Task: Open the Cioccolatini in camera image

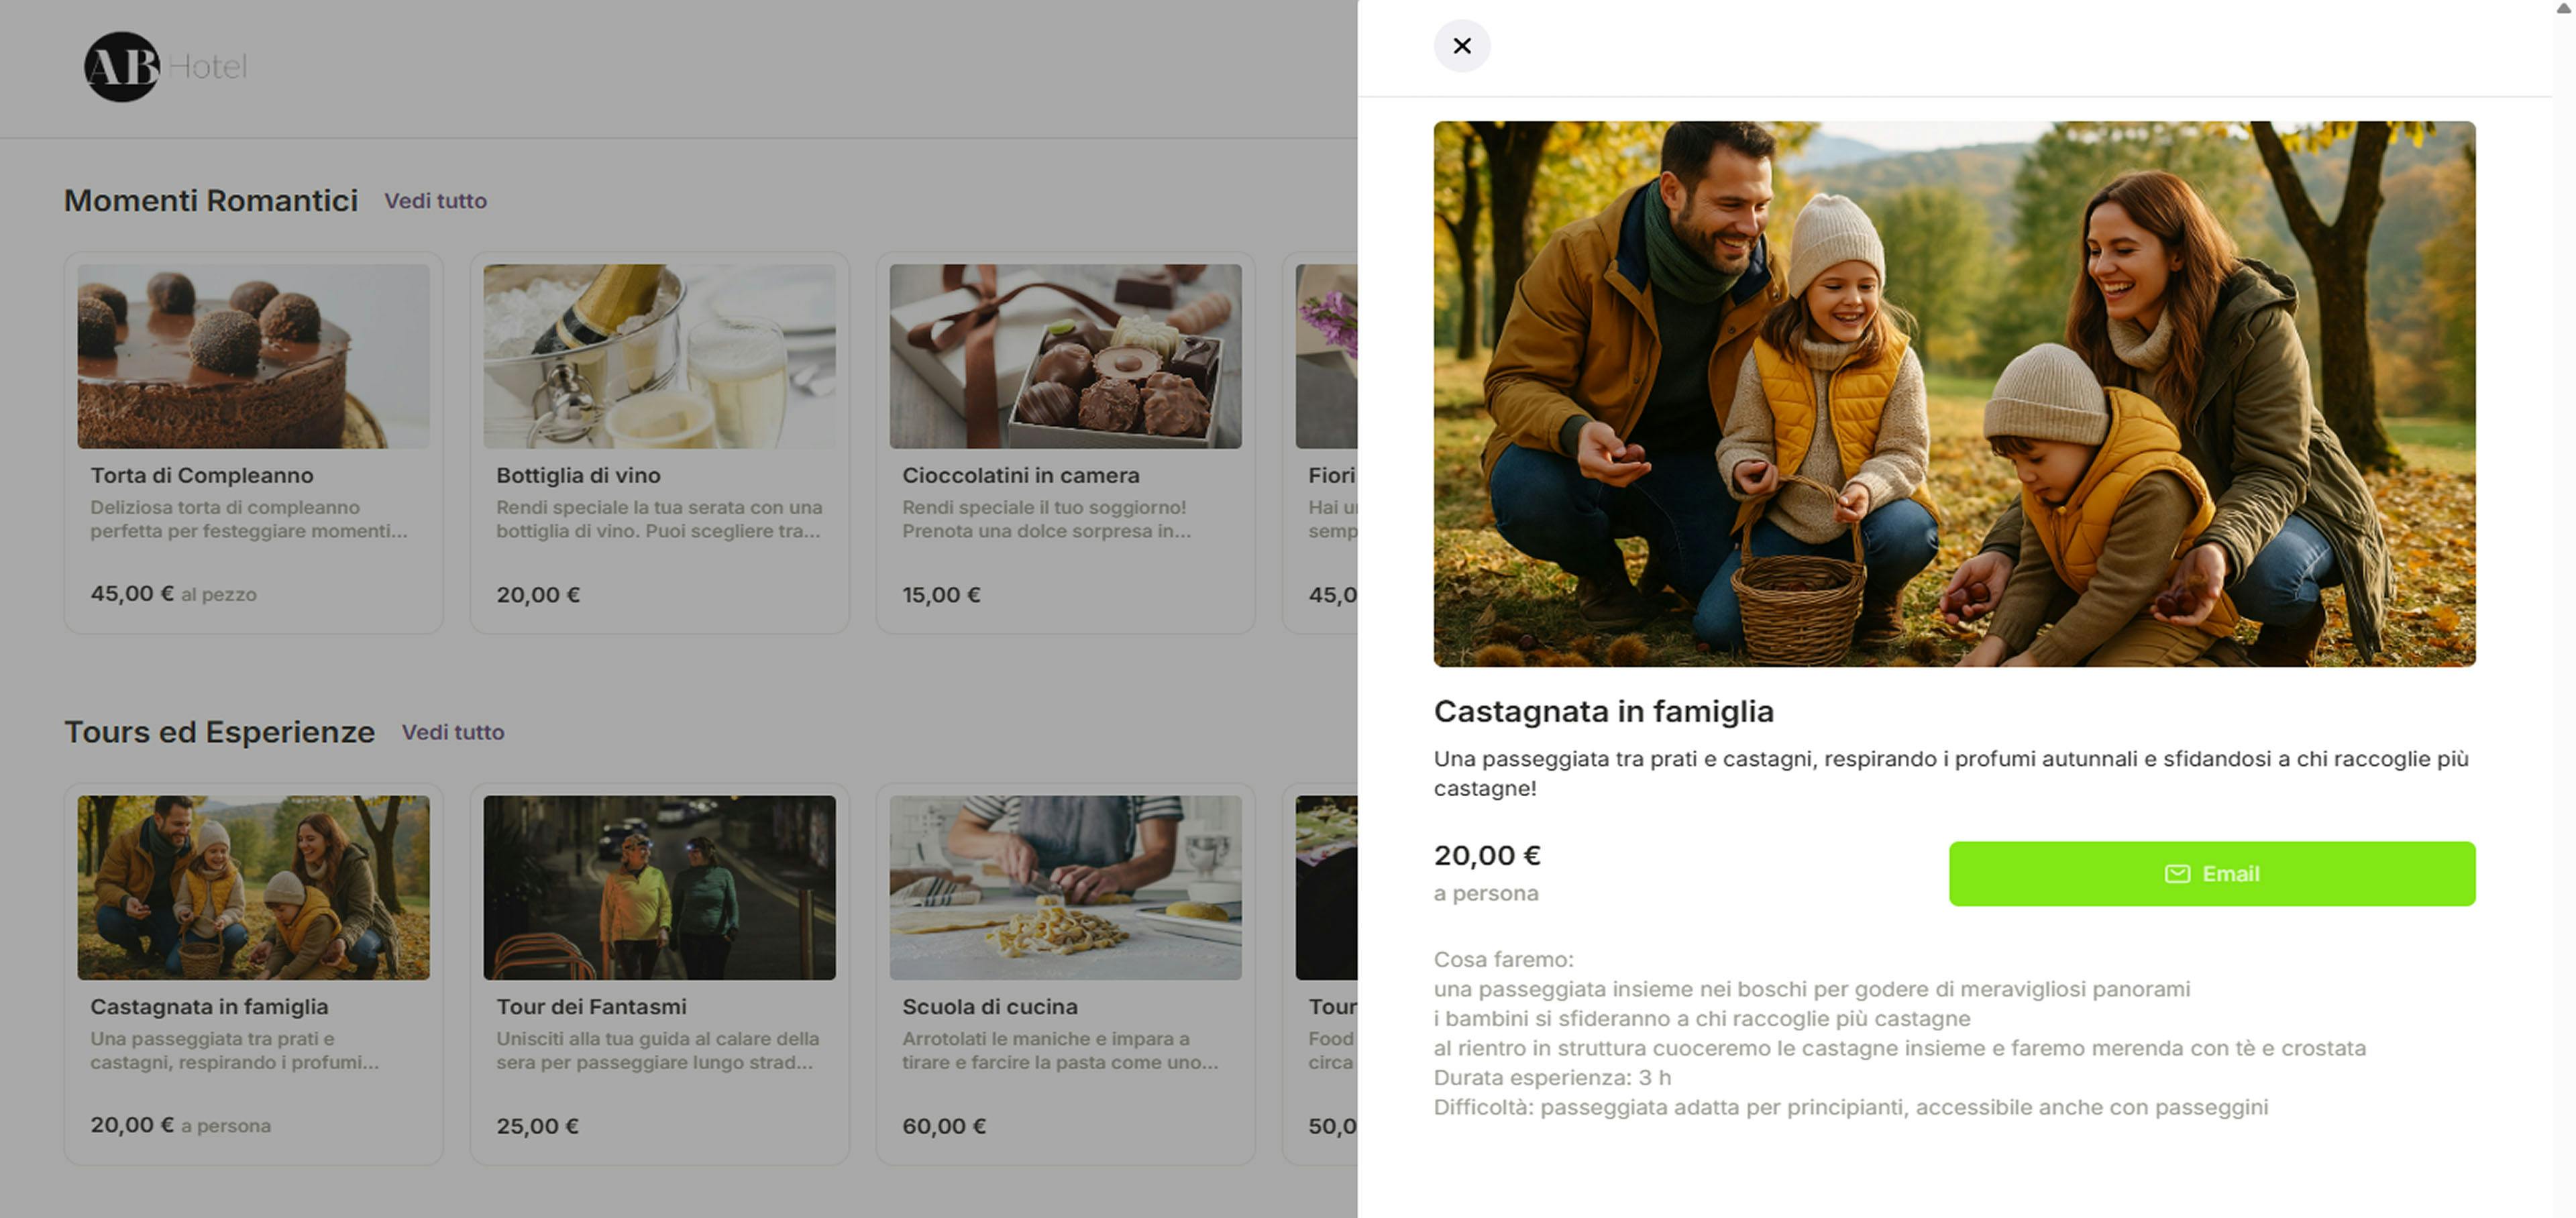Action: tap(1065, 356)
